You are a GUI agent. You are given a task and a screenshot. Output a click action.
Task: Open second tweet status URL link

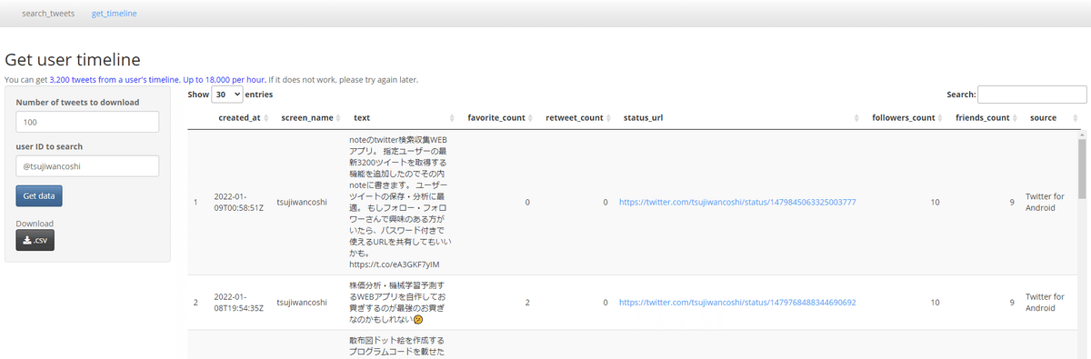[737, 303]
